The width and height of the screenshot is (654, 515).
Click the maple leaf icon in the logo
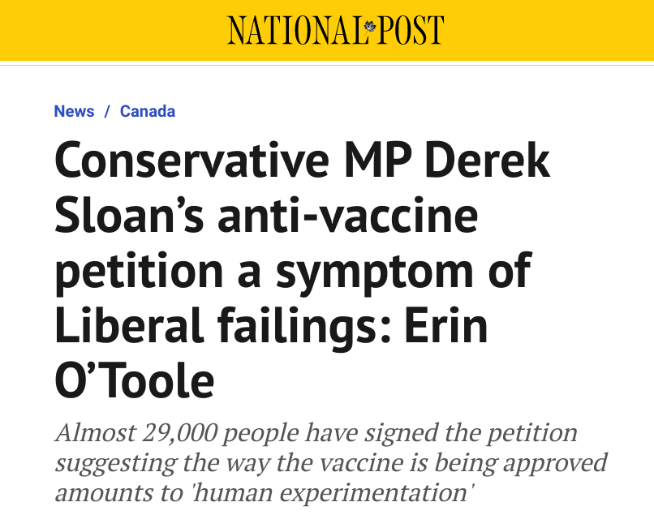pos(371,29)
